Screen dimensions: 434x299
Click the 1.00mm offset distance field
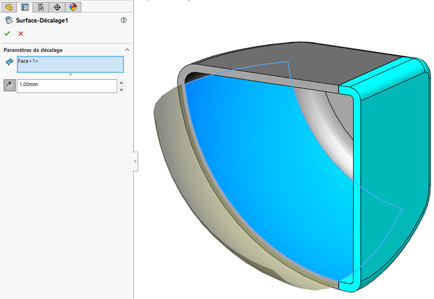tap(67, 86)
